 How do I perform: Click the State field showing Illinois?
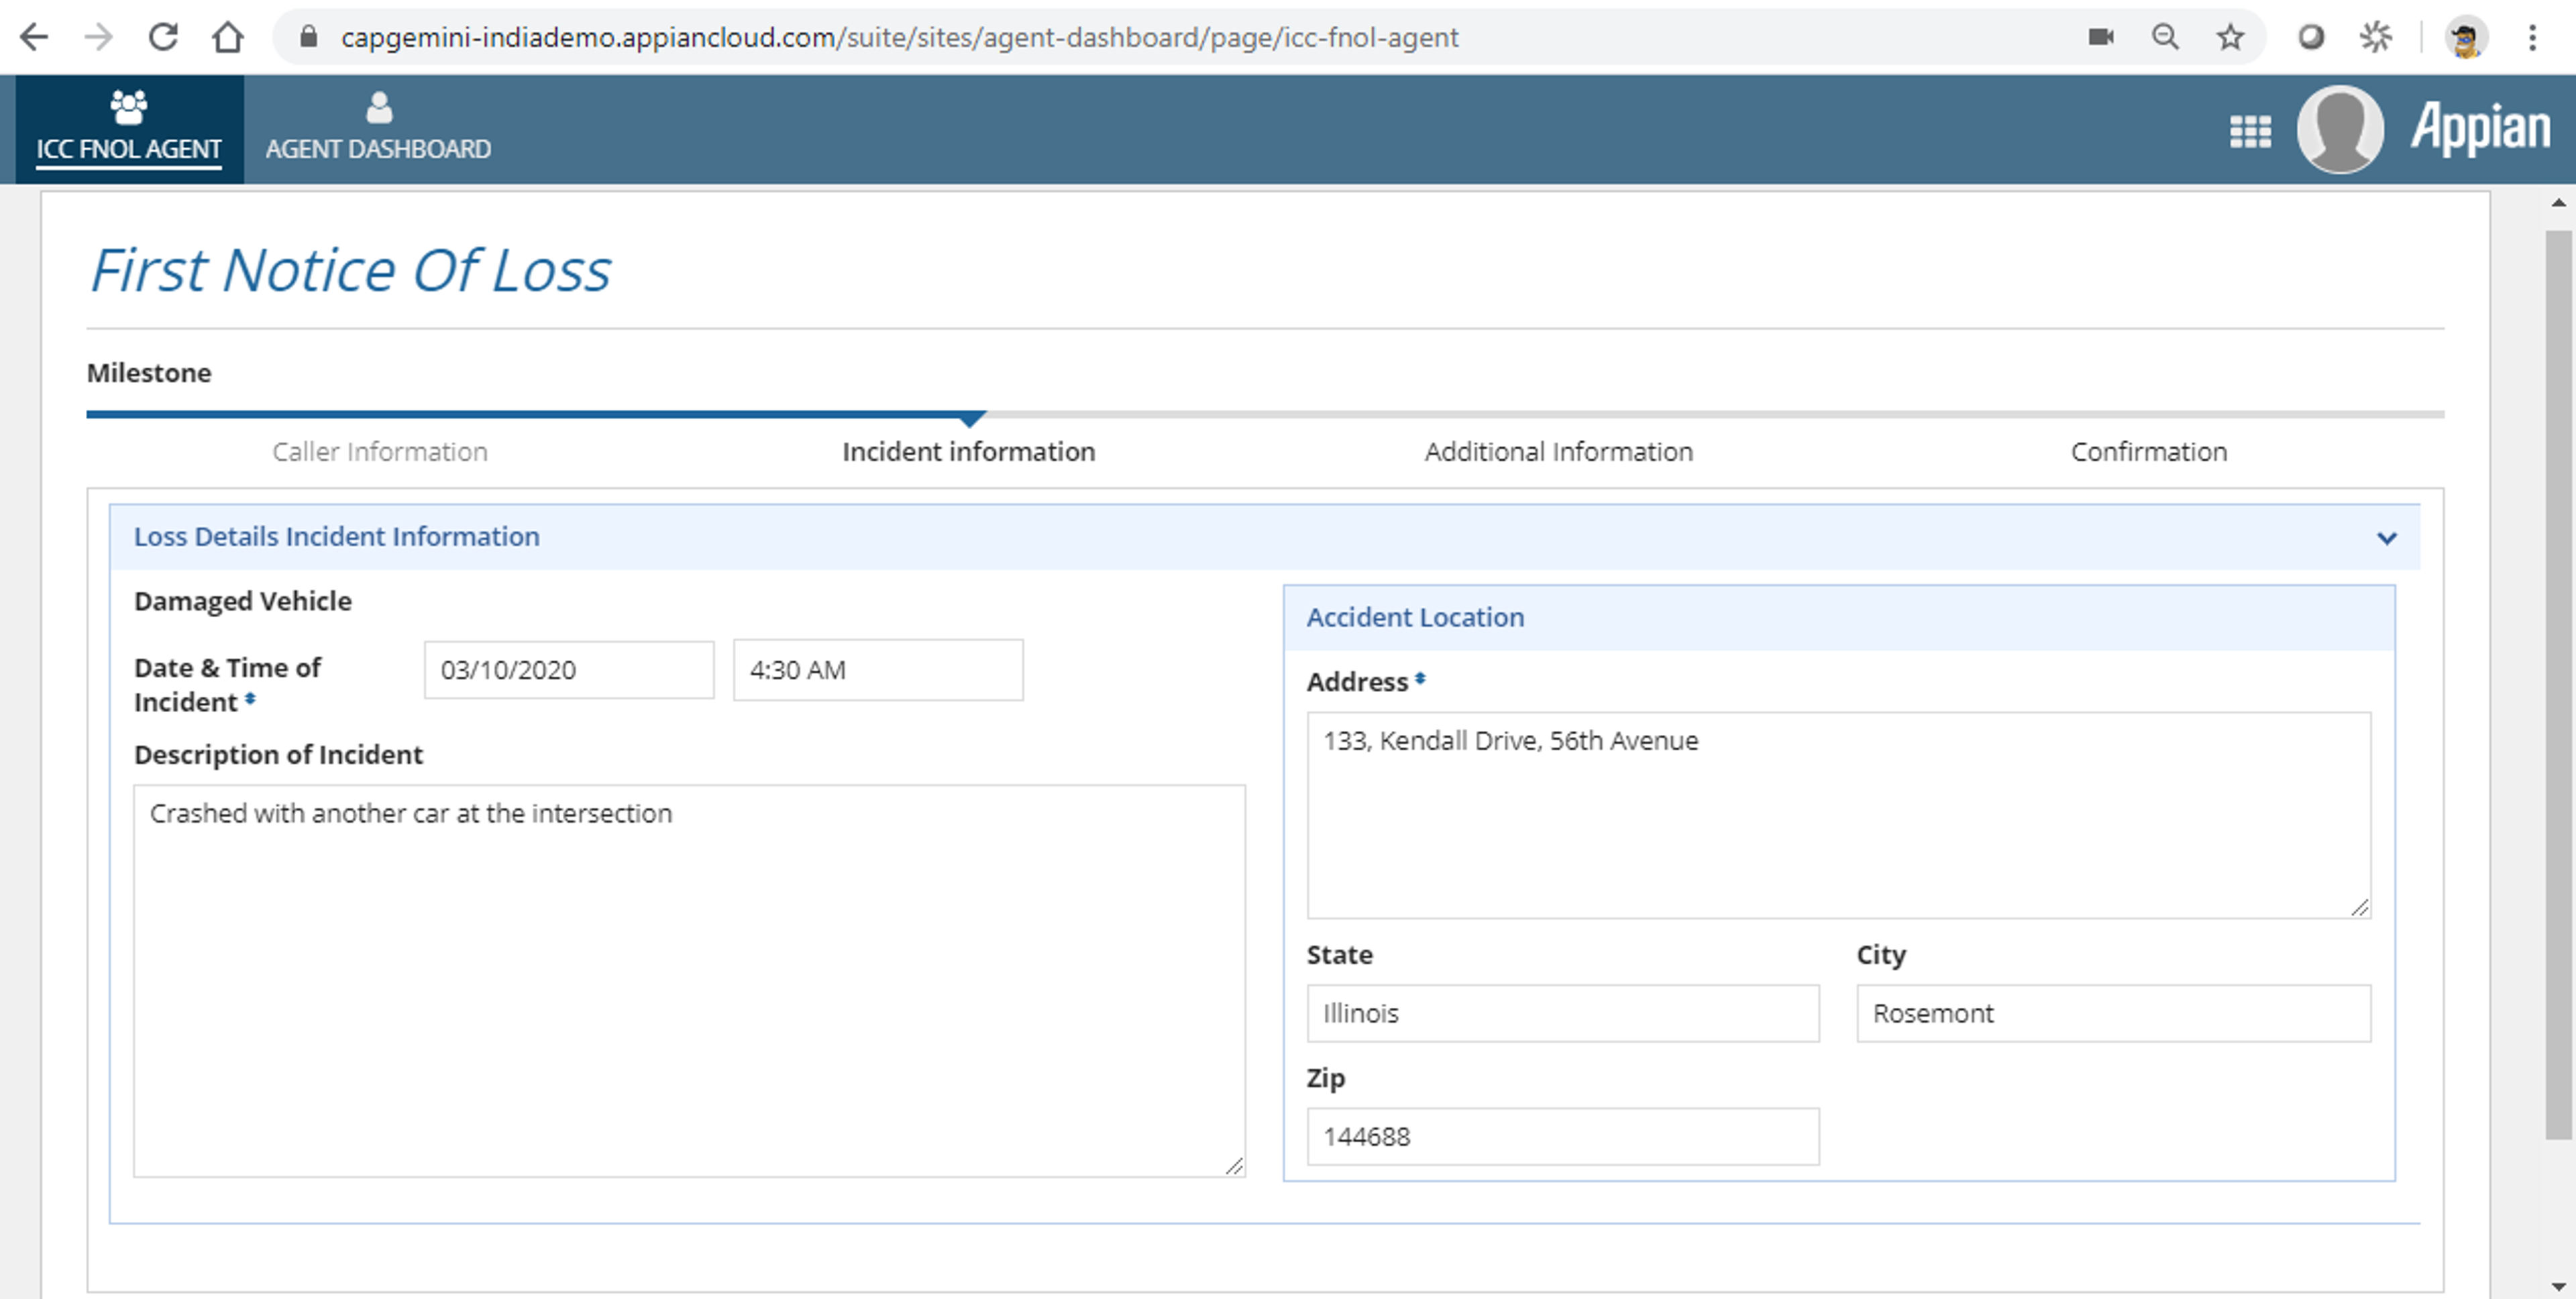(x=1563, y=1013)
